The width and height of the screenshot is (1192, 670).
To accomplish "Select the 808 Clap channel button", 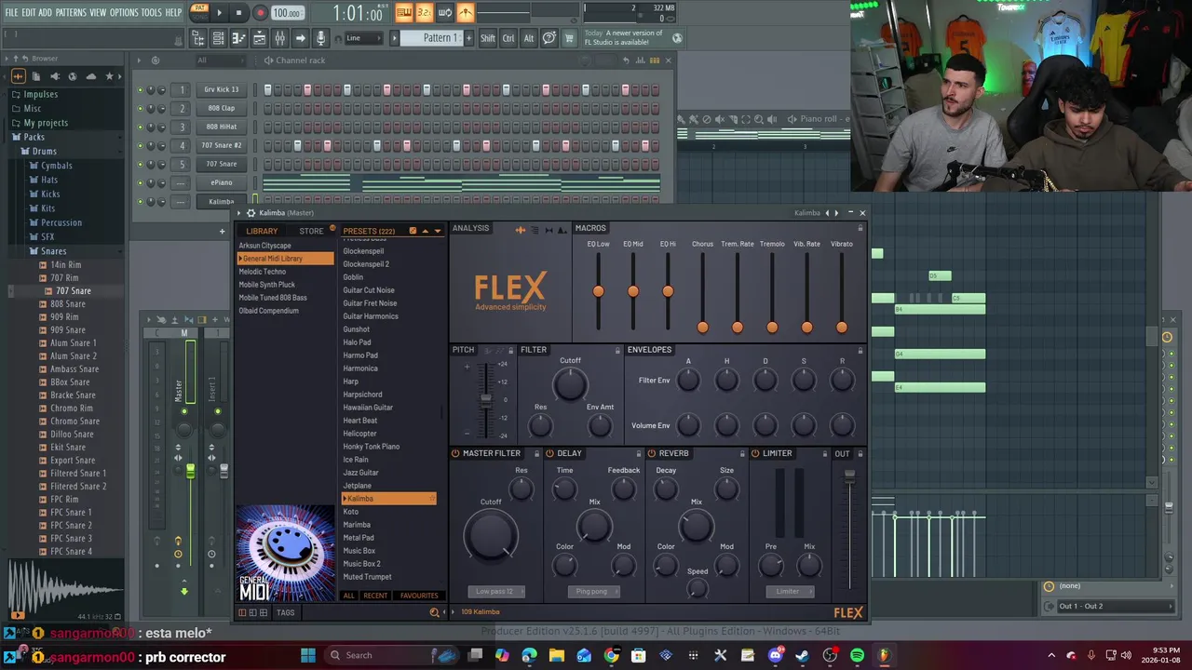I will (x=222, y=108).
